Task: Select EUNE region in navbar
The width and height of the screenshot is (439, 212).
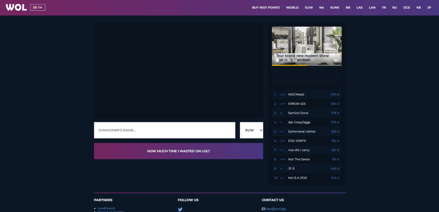Action: click(x=334, y=8)
